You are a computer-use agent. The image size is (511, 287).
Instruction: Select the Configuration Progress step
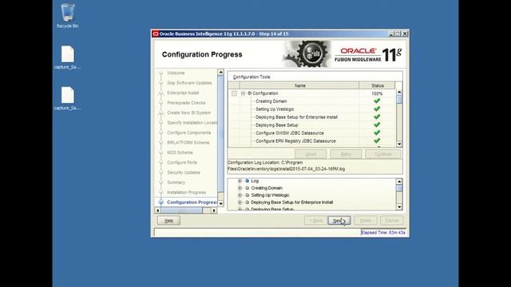(192, 202)
